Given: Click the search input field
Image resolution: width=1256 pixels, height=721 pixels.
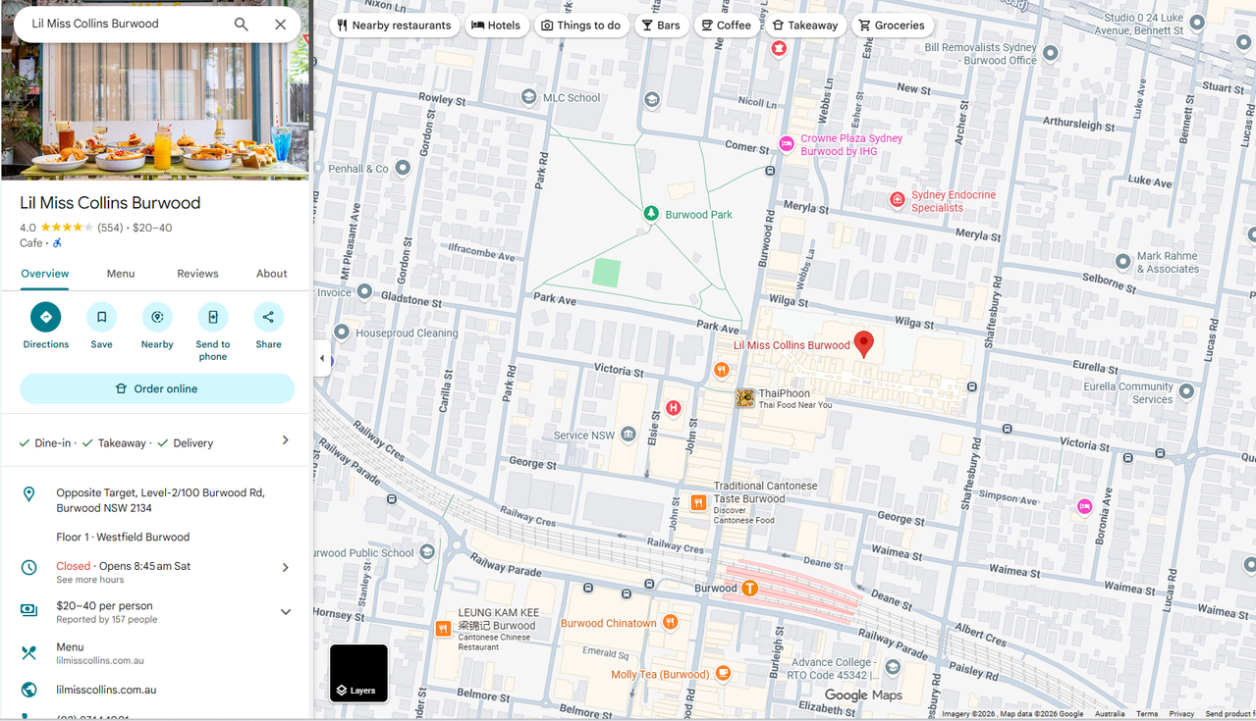Looking at the screenshot, I should pos(126,24).
